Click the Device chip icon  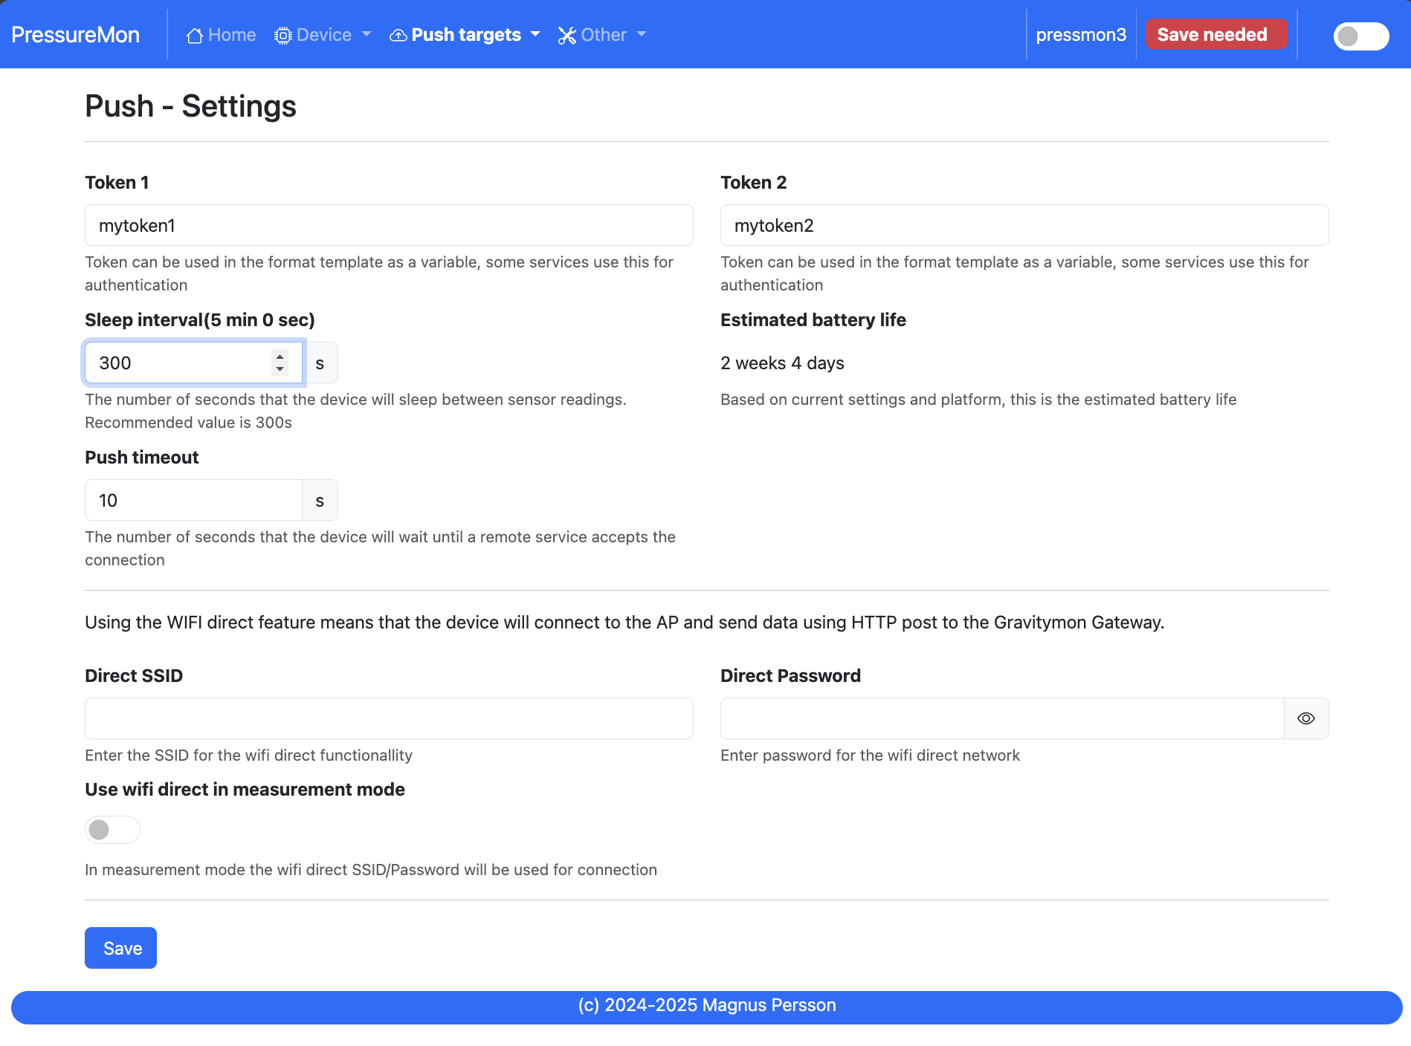[x=283, y=36]
